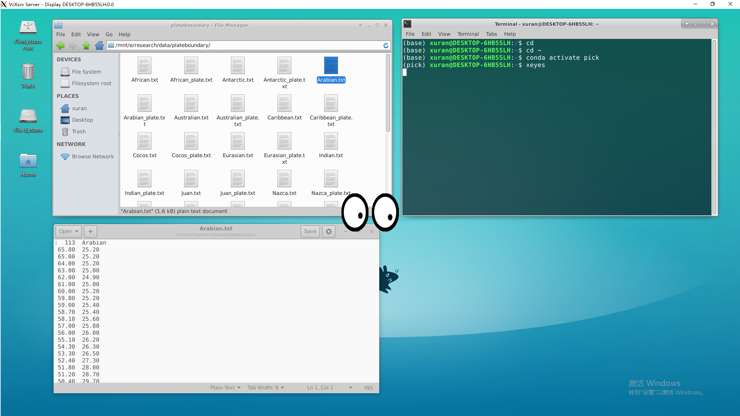Click the Save button in text editor
Viewport: 740px width, 416px height.
pyautogui.click(x=310, y=231)
